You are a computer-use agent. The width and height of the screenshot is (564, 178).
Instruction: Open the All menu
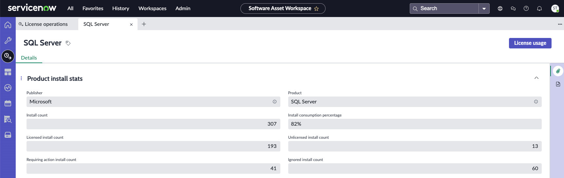point(70,9)
